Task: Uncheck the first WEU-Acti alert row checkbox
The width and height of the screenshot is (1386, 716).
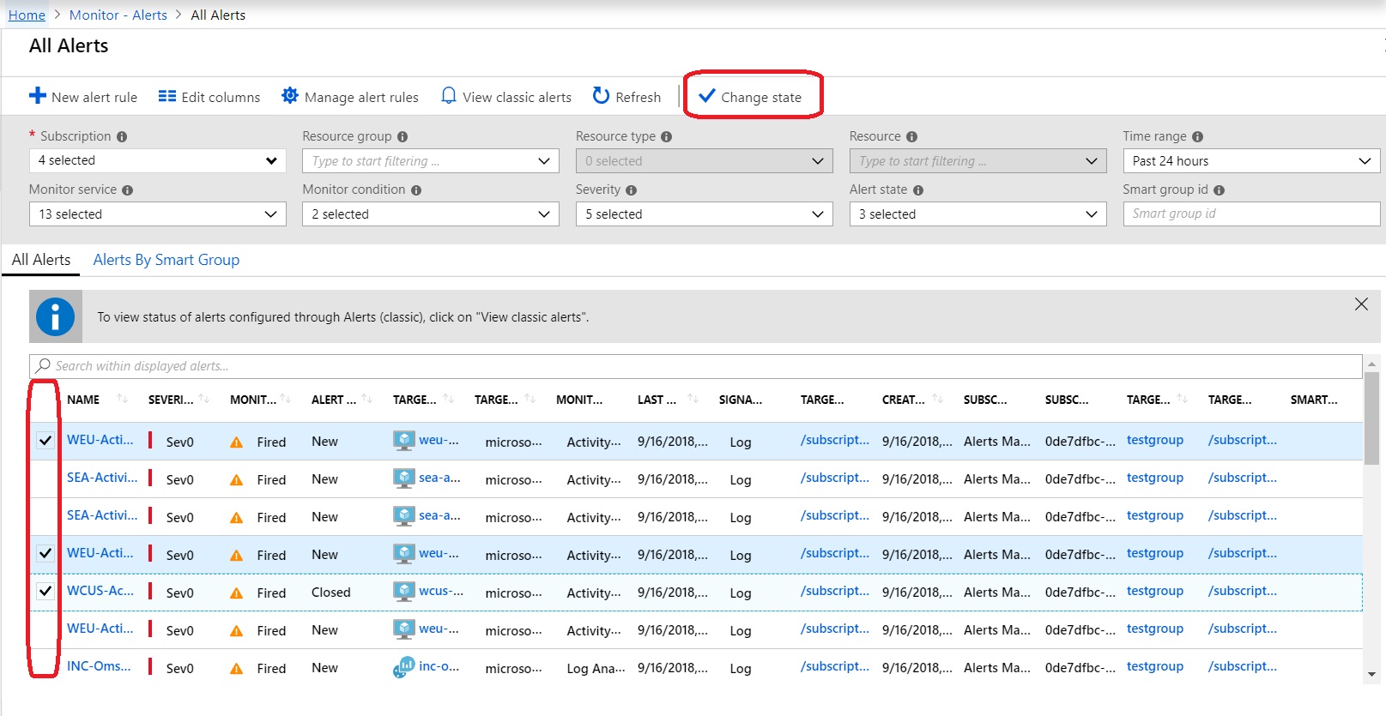Action: 45,441
